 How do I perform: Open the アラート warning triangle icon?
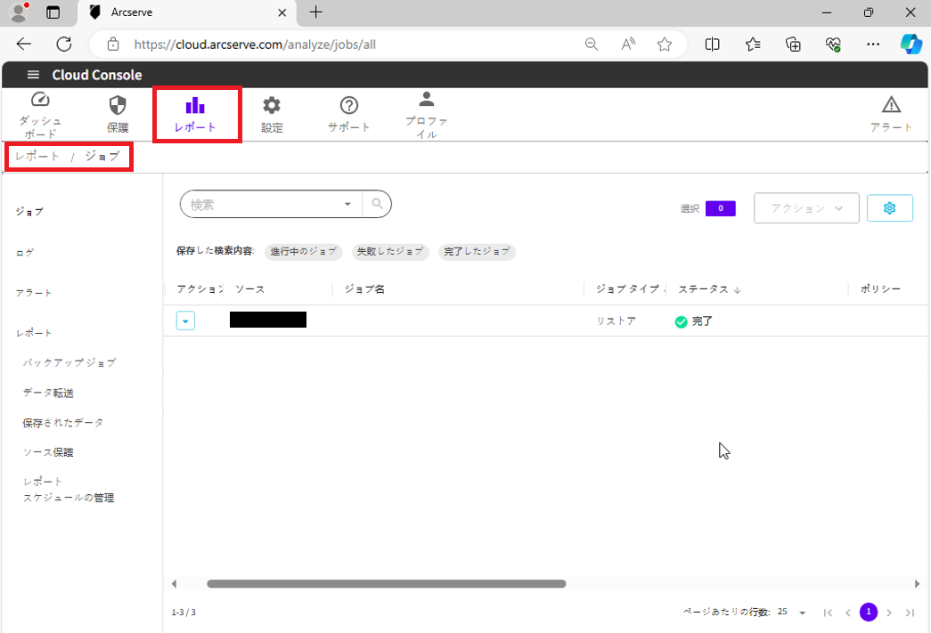click(891, 105)
